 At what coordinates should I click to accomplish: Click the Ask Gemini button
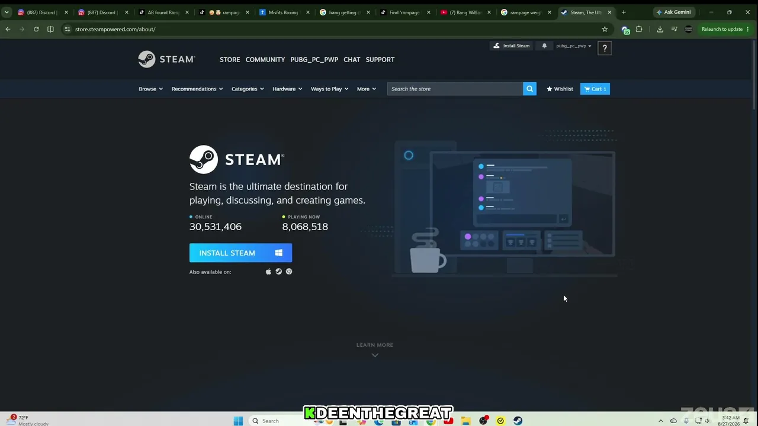(673, 12)
